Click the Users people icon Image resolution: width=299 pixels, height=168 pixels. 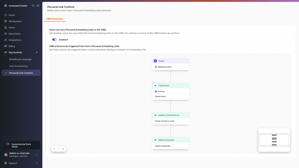point(6,27)
